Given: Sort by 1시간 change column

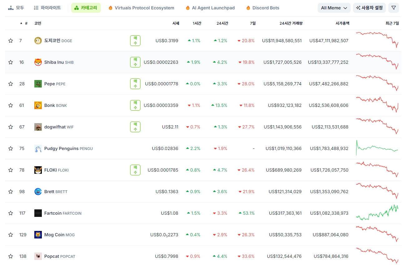Looking at the screenshot, I should 197,23.
